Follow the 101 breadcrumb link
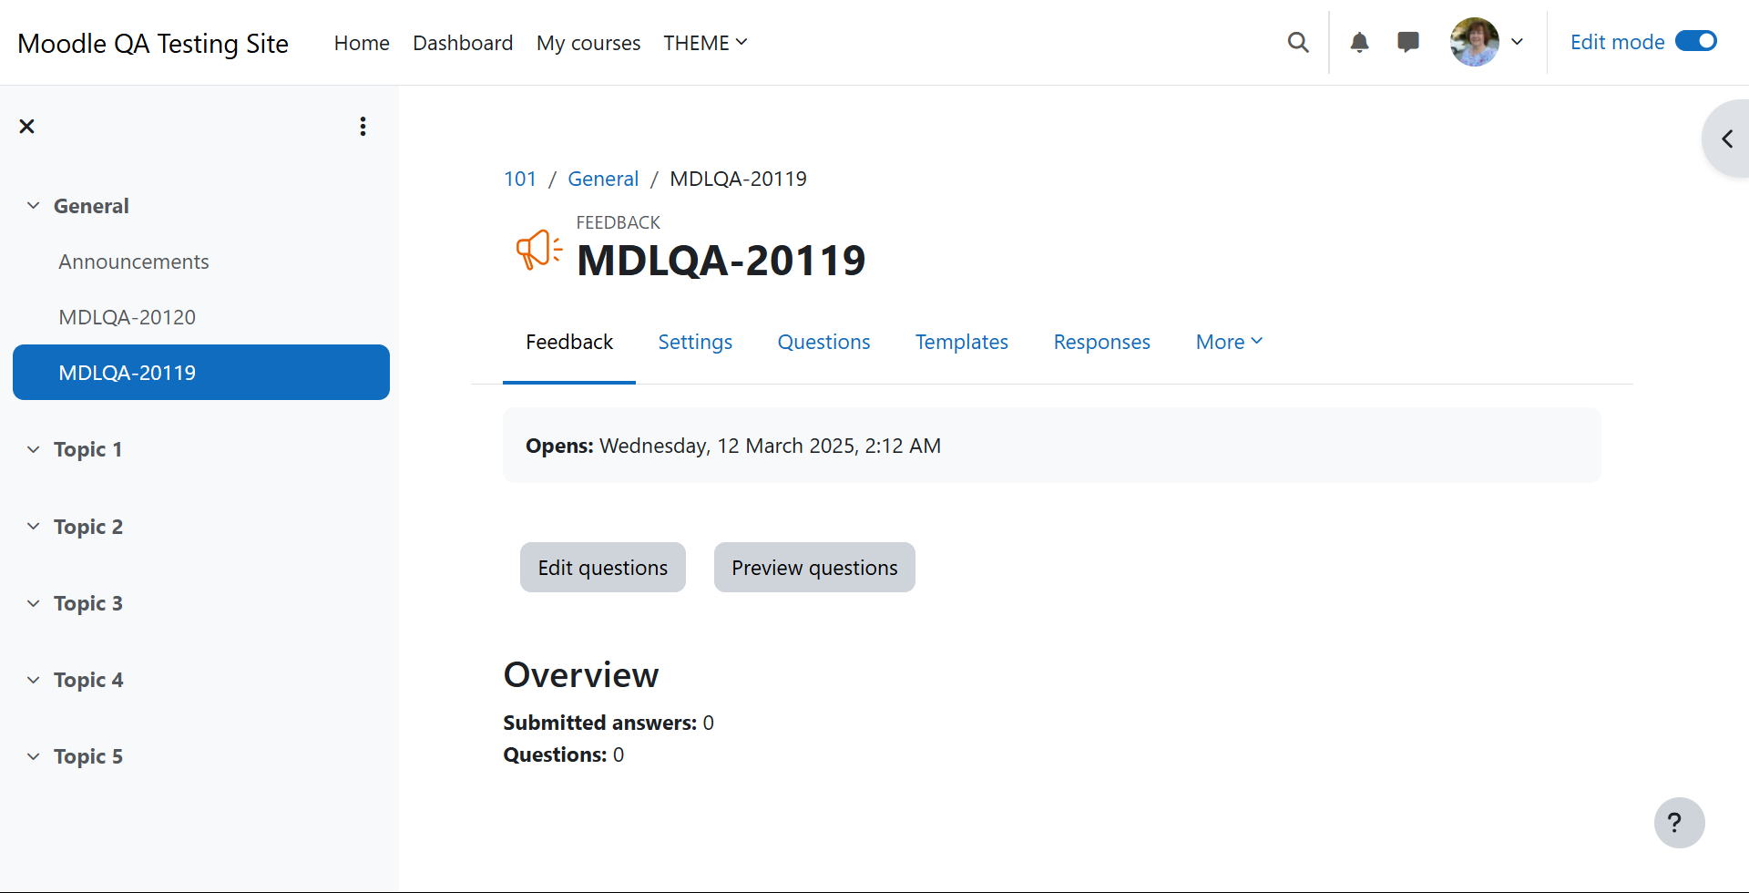The width and height of the screenshot is (1749, 893). click(520, 179)
